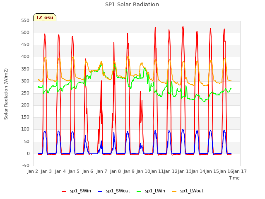Click the Jan 8 x-axis tick label
Screen dimensions: 265x199
[115, 171]
